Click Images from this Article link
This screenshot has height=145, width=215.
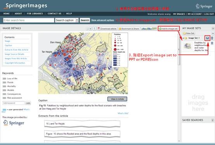16,58
